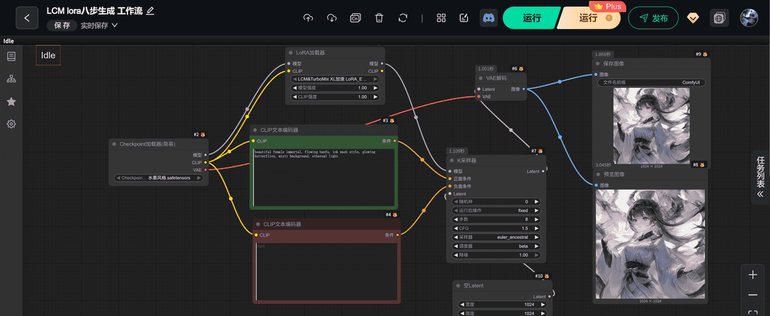The height and width of the screenshot is (316, 770).
Task: Toggle collapse dot on the VAE解码 node
Action: pyautogui.click(x=481, y=78)
